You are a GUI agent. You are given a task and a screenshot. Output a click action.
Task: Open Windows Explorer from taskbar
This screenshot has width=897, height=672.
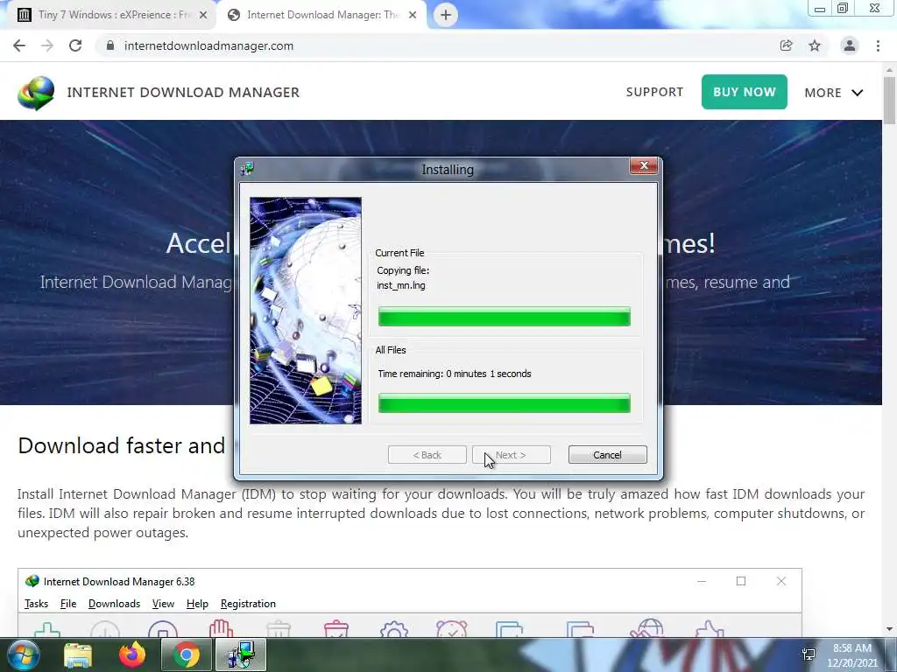(78, 654)
